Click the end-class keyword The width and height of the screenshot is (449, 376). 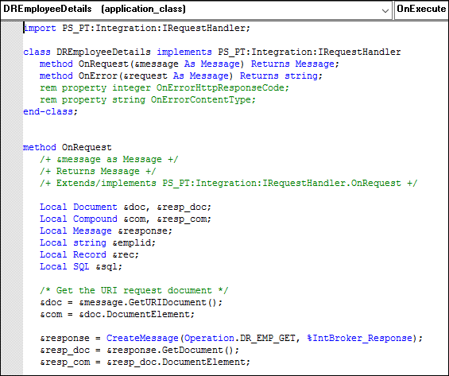48,111
